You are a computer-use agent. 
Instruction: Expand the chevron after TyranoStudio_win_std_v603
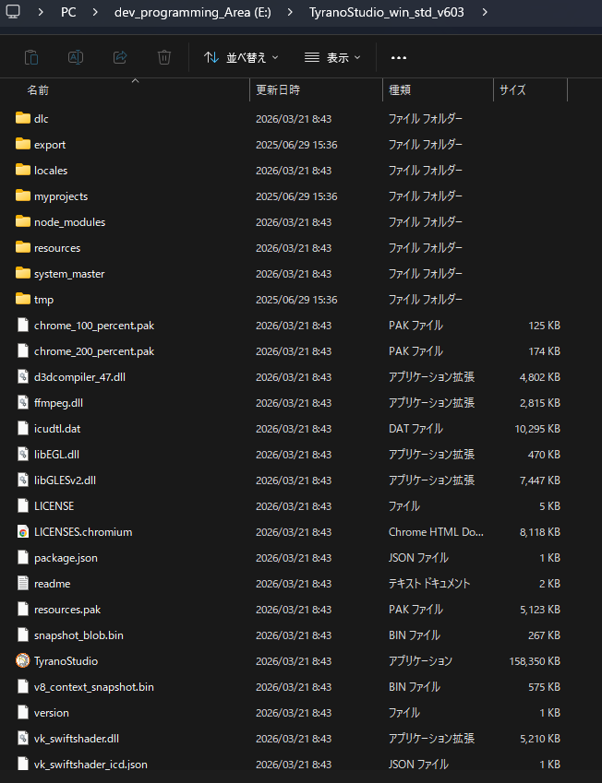tap(485, 13)
